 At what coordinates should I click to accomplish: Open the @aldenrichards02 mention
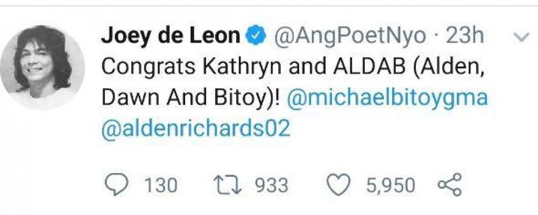(196, 130)
